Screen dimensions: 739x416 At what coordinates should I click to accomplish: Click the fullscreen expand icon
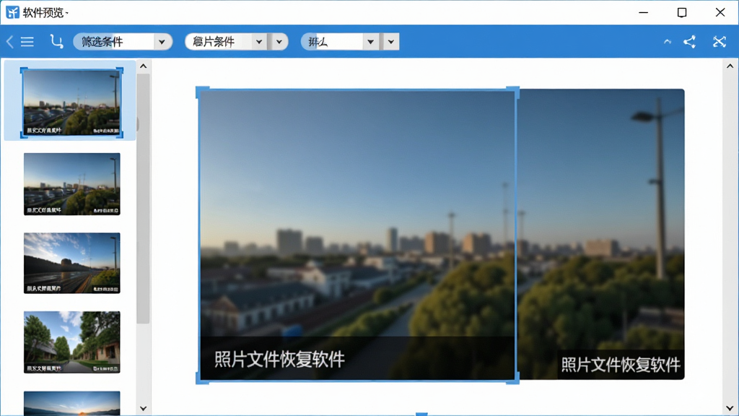click(x=720, y=41)
